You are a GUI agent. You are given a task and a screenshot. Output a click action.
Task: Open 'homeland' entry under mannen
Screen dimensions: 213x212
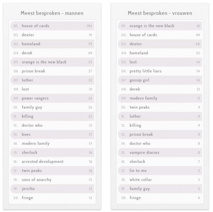52,44
